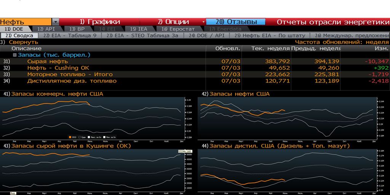Click current week value 49,652
The image size is (390, 195).
[279, 68]
